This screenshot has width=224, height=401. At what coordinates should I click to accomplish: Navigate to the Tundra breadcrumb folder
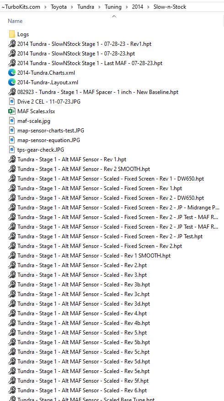coord(86,7)
